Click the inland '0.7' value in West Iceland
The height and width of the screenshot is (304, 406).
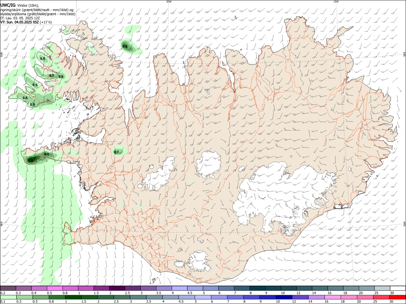point(116,152)
